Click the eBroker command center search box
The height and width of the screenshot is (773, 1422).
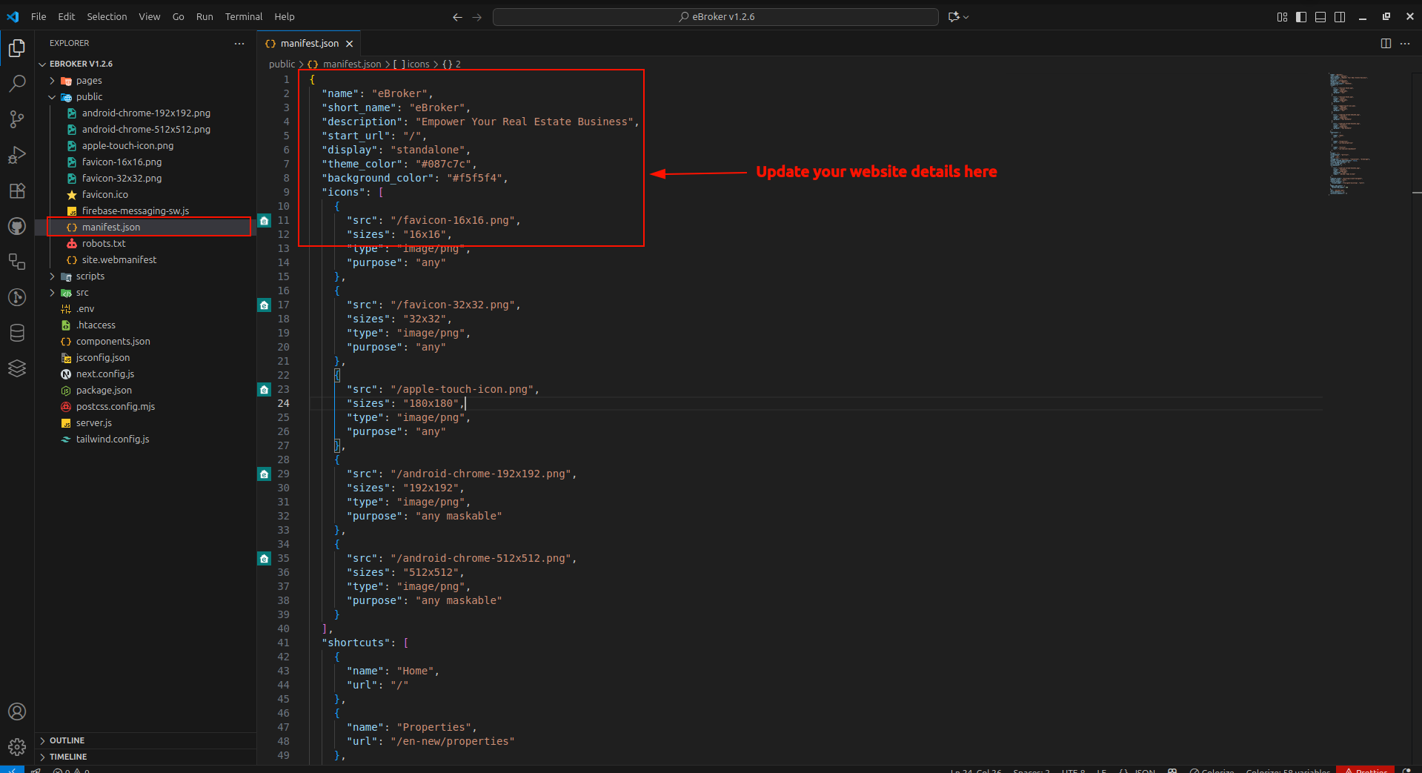tap(715, 17)
